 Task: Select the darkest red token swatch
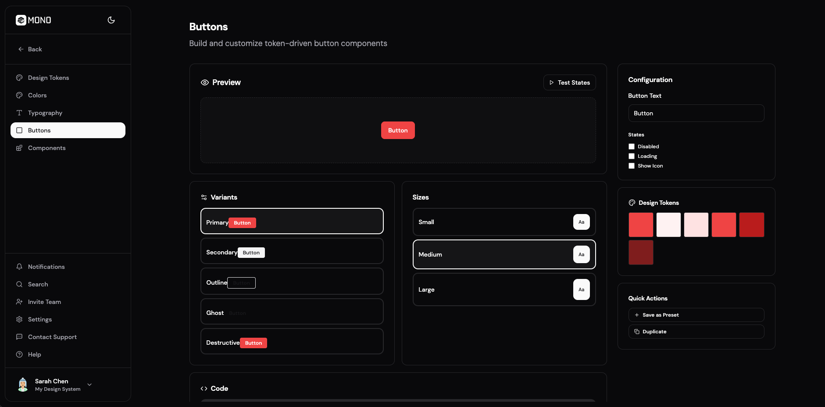[641, 252]
